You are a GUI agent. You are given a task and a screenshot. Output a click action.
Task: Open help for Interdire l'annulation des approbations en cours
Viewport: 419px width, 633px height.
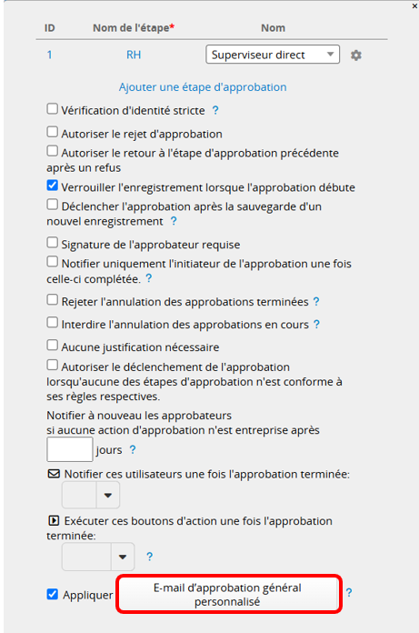(316, 324)
